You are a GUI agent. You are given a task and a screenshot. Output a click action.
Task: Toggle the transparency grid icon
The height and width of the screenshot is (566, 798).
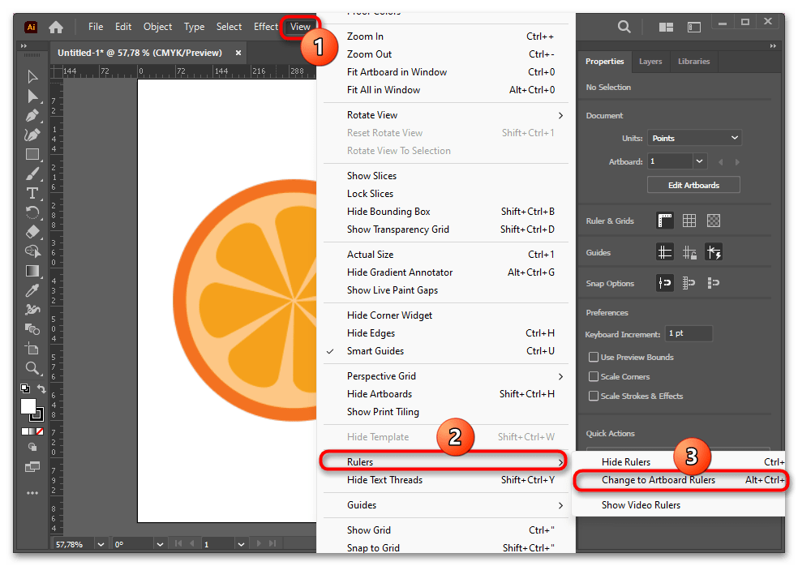tap(713, 221)
